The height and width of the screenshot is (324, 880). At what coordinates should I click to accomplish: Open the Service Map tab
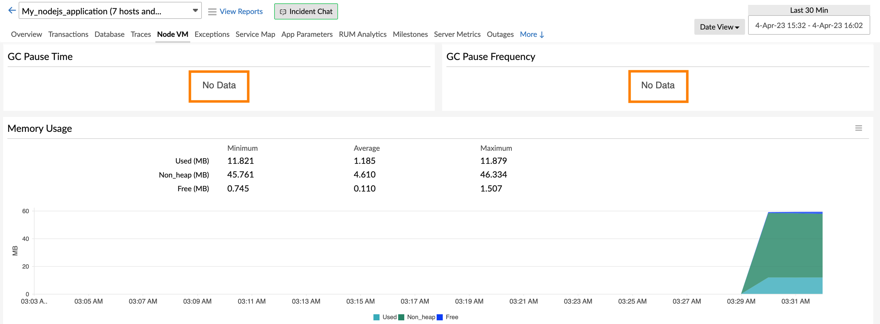click(255, 34)
